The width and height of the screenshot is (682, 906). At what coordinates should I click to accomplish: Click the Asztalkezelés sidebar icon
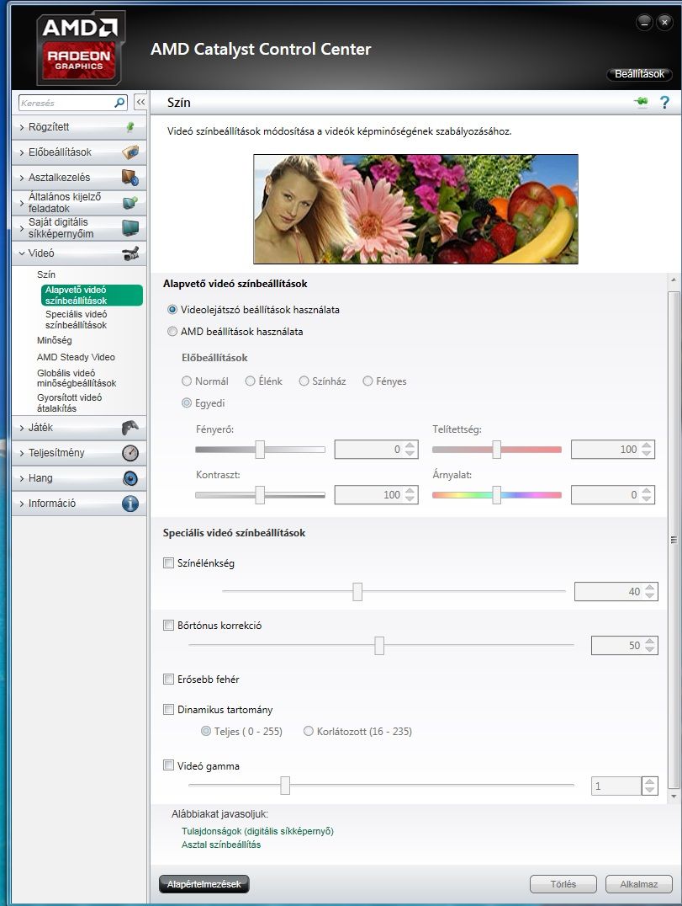click(x=130, y=178)
